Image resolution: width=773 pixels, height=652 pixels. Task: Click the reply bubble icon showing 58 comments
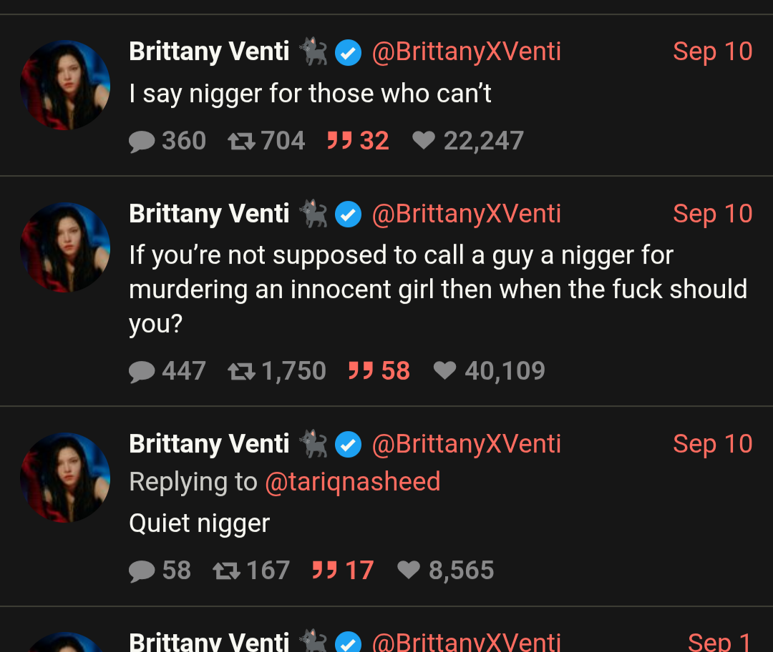point(142,570)
